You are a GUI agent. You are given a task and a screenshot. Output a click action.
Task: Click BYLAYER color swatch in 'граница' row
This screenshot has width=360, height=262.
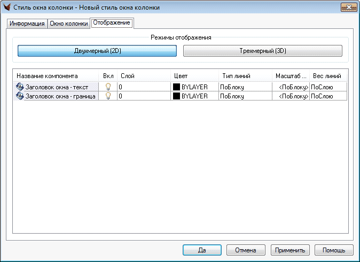click(176, 96)
